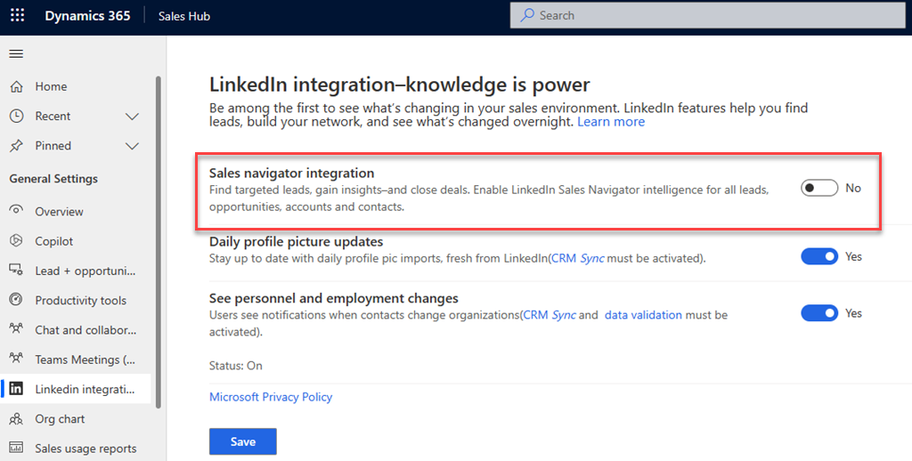Image resolution: width=912 pixels, height=461 pixels.
Task: Click the Sales navigator integration heading
Action: click(x=291, y=174)
